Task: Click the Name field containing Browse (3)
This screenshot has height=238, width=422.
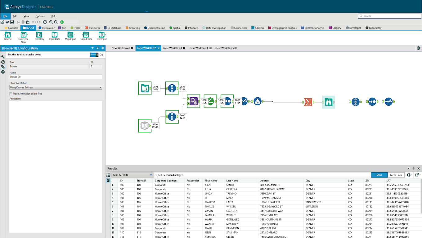Action: [56, 77]
